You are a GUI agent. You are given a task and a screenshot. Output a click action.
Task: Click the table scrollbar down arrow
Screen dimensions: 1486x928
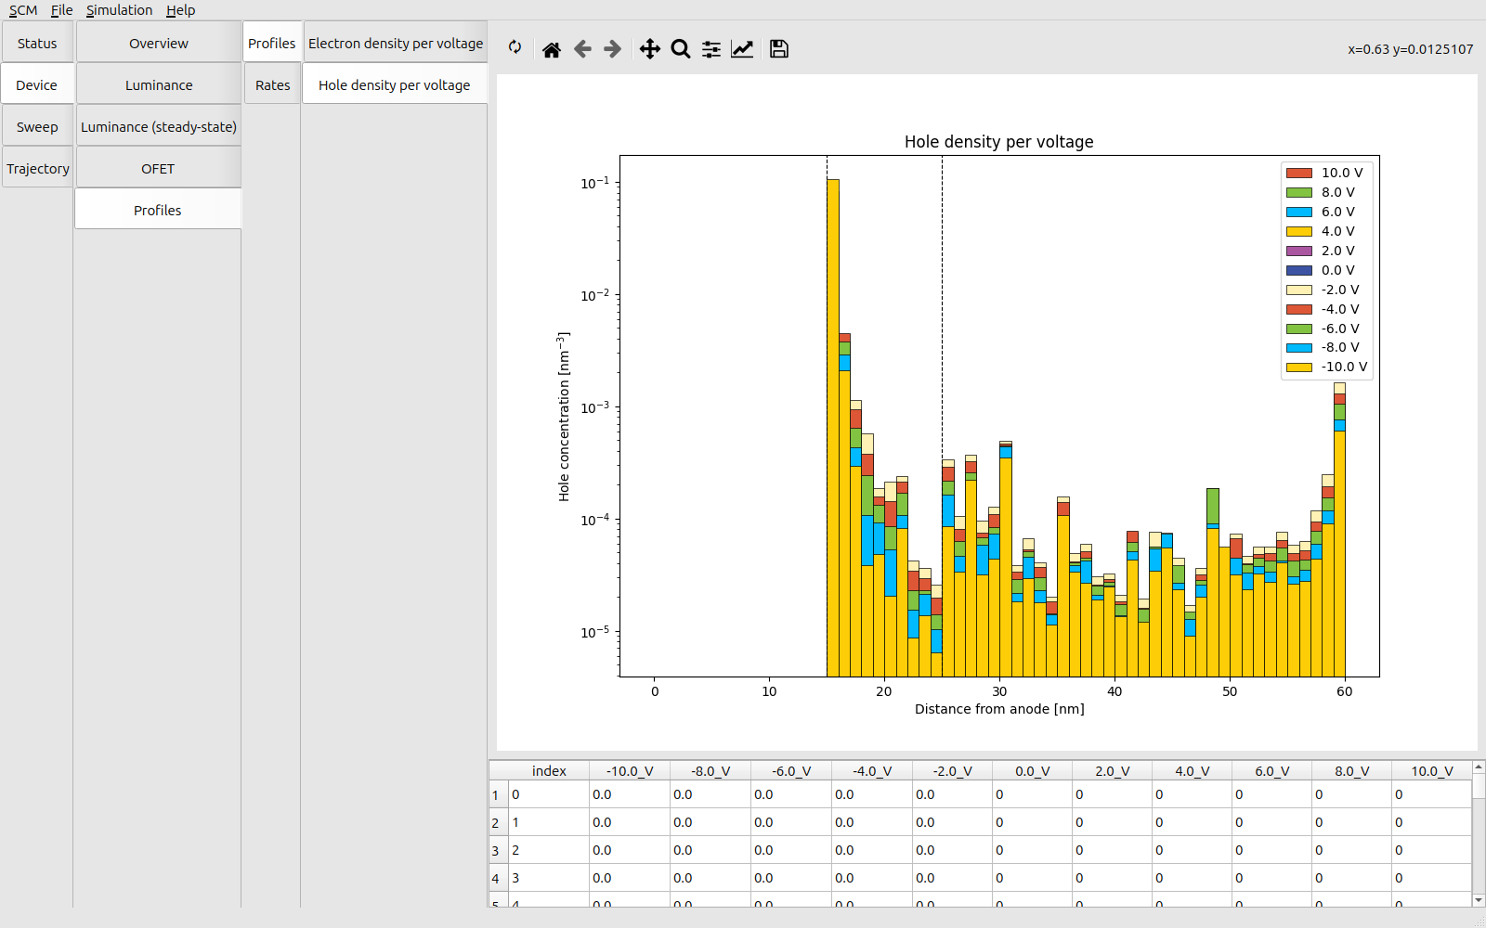[x=1478, y=899]
